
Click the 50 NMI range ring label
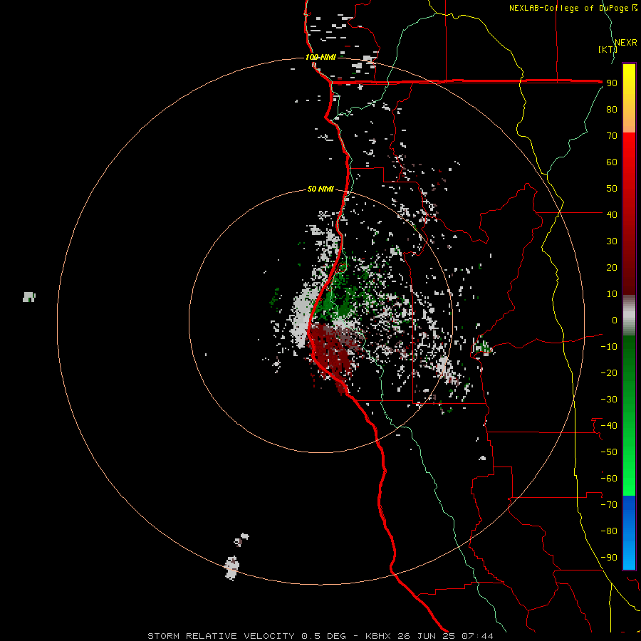(320, 189)
